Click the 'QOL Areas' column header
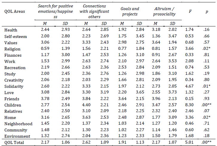This screenshot has height=146, width=217. [x=15, y=12]
